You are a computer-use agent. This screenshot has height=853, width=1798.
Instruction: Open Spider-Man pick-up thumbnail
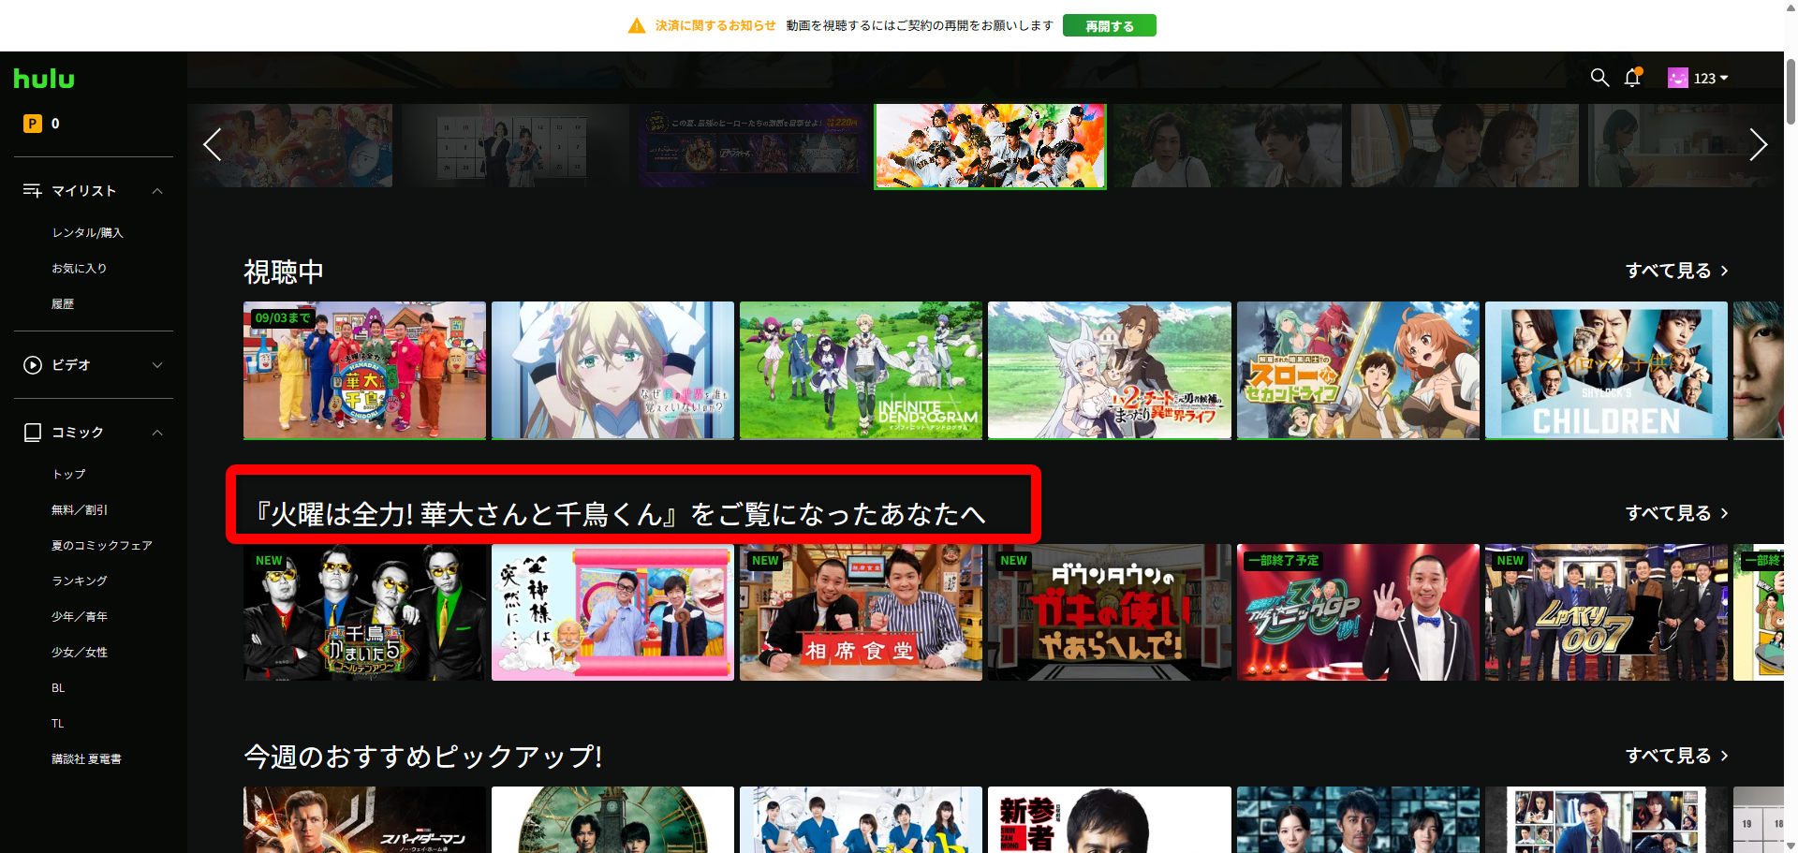coord(364,819)
